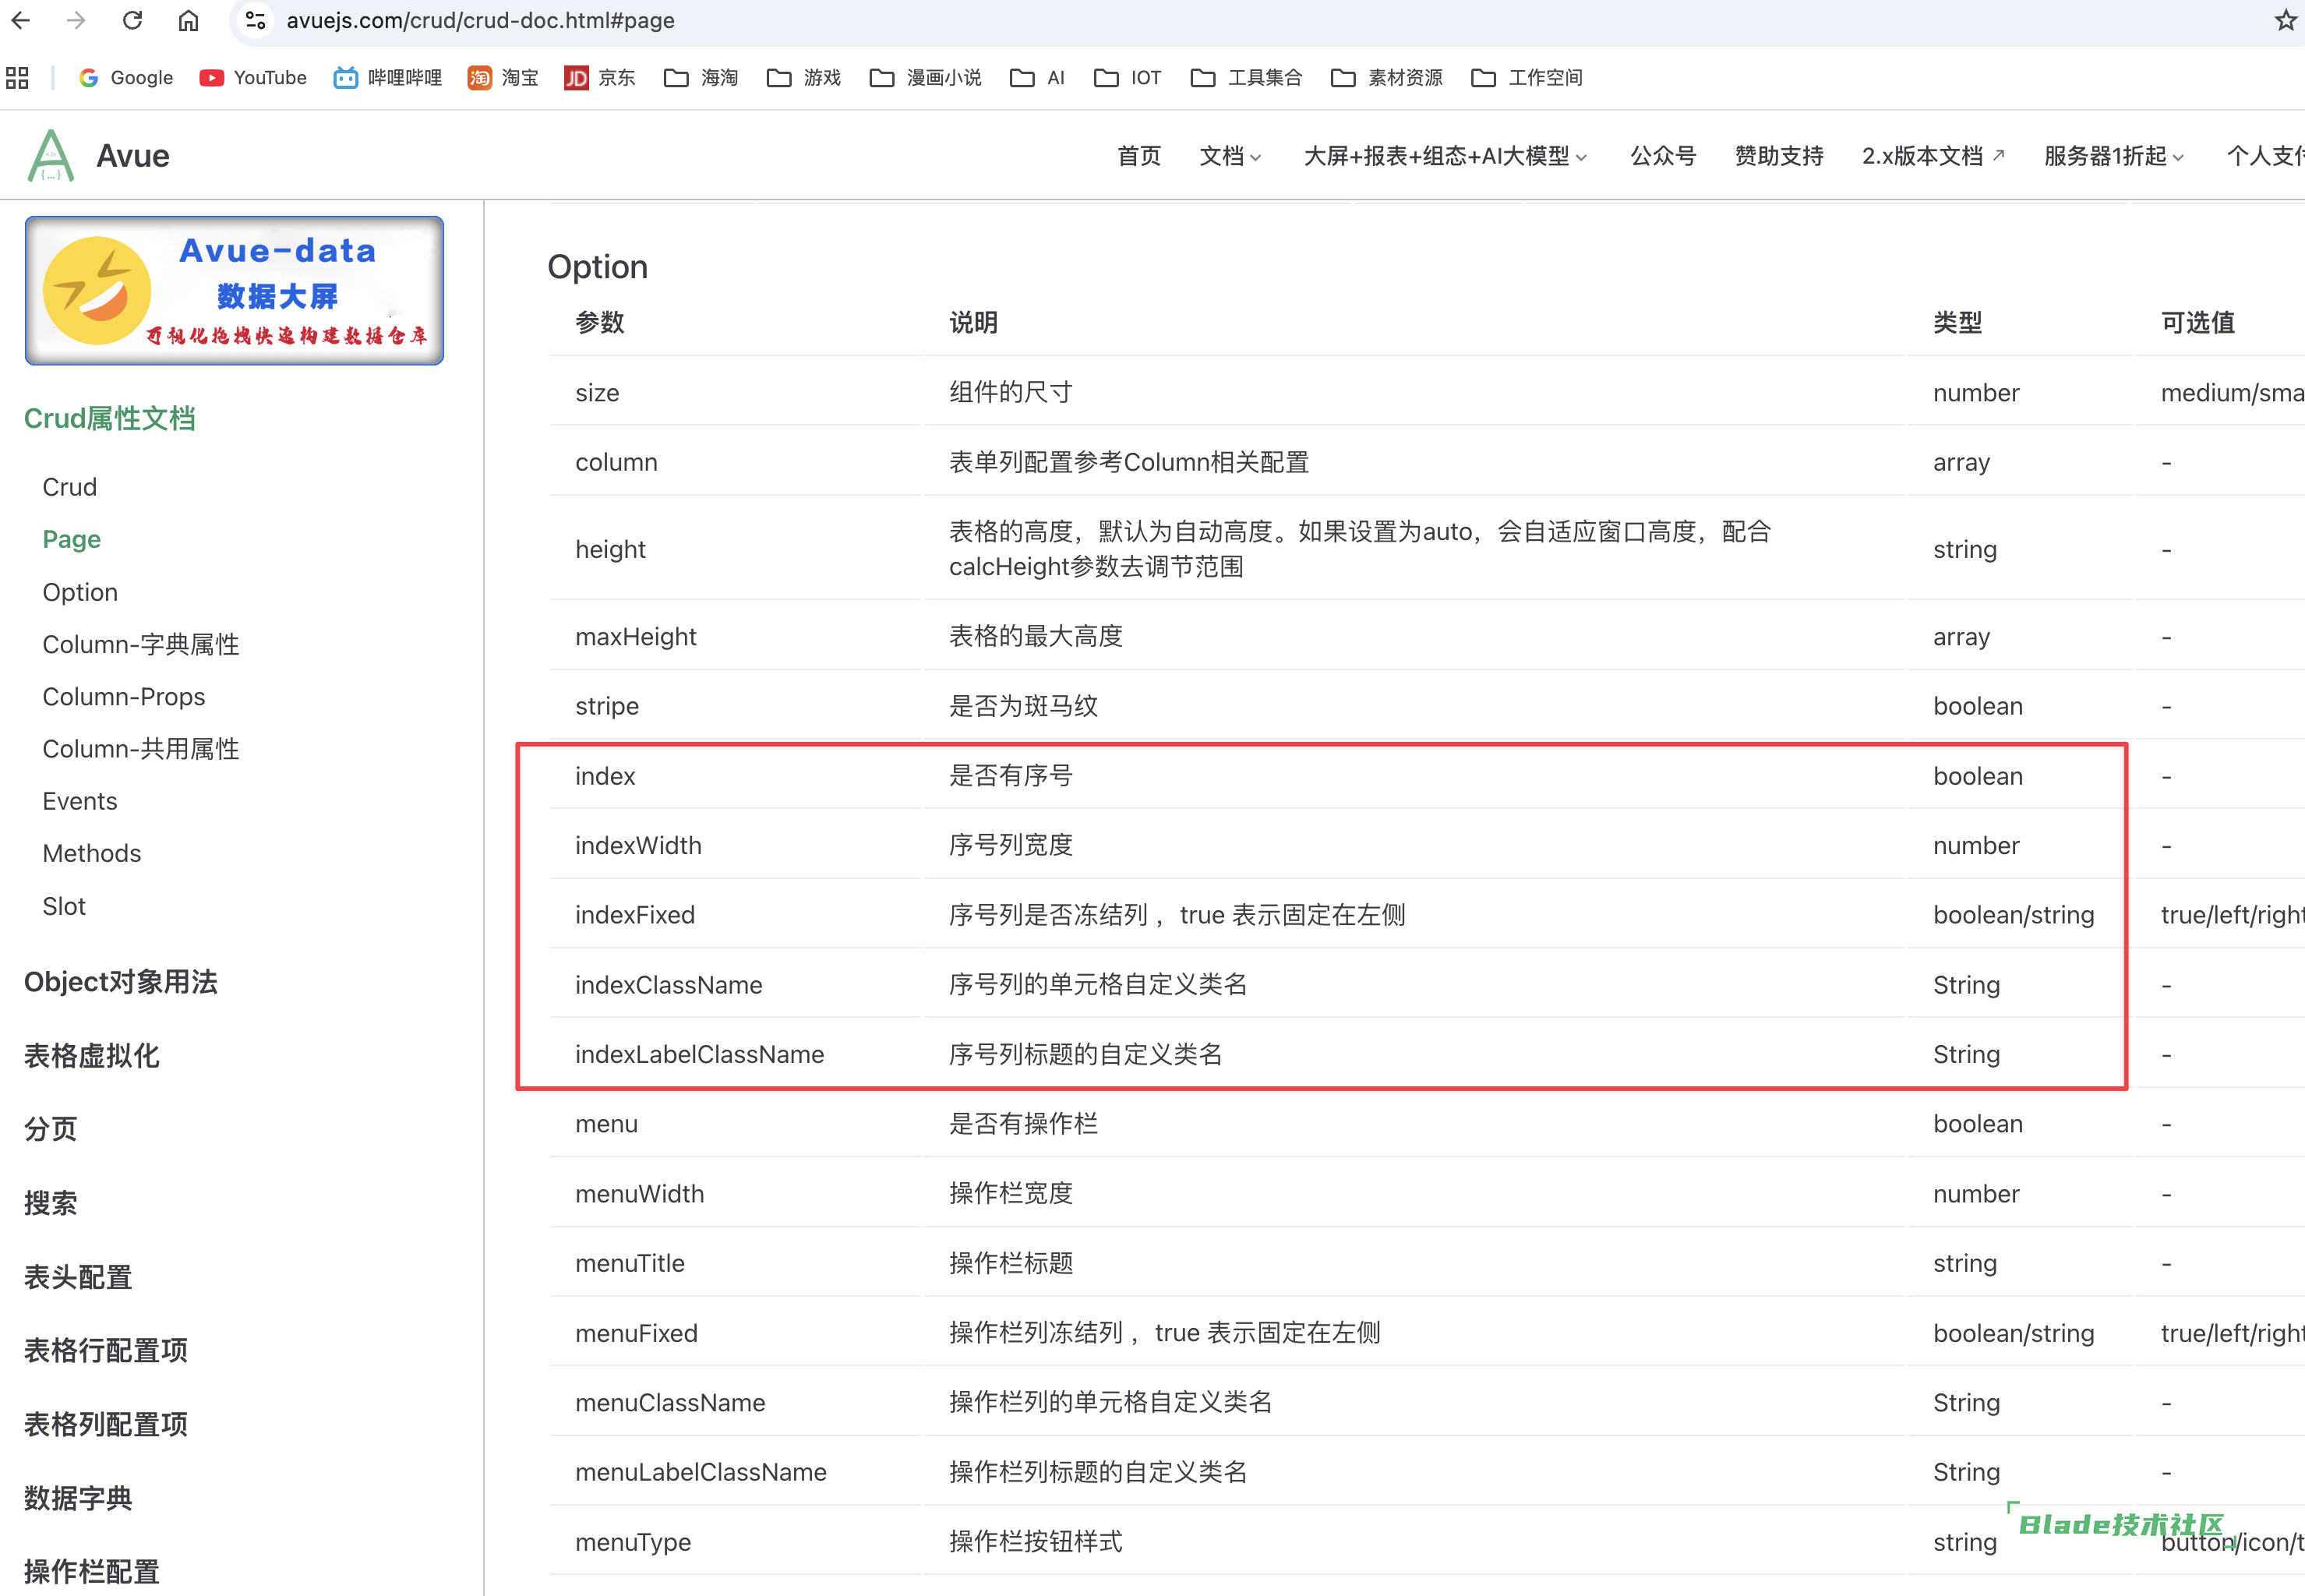The height and width of the screenshot is (1596, 2305).
Task: Open 表格虚拟化 sidebar section
Action: 92,1056
